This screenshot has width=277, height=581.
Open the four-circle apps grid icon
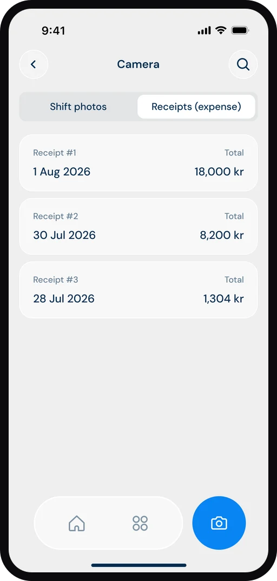[140, 523]
